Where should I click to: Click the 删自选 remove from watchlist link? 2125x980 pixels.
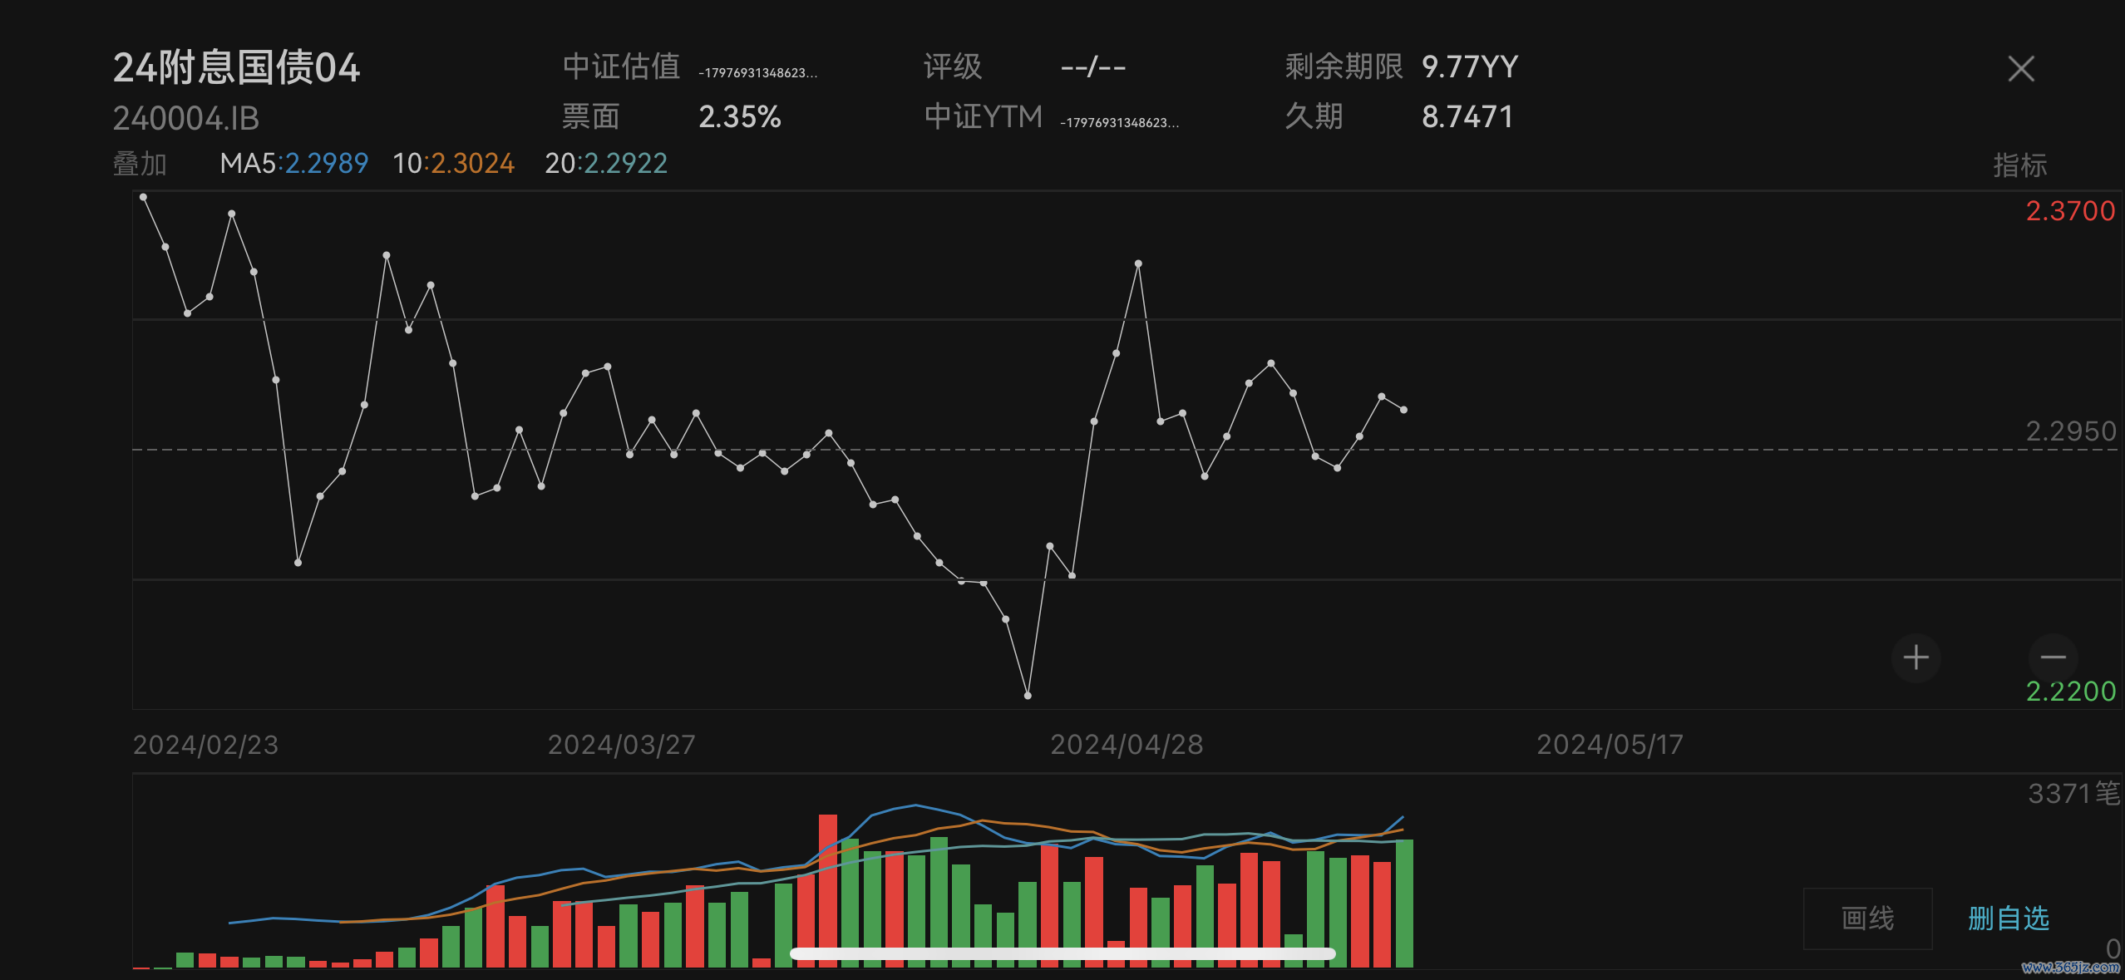click(x=2008, y=918)
